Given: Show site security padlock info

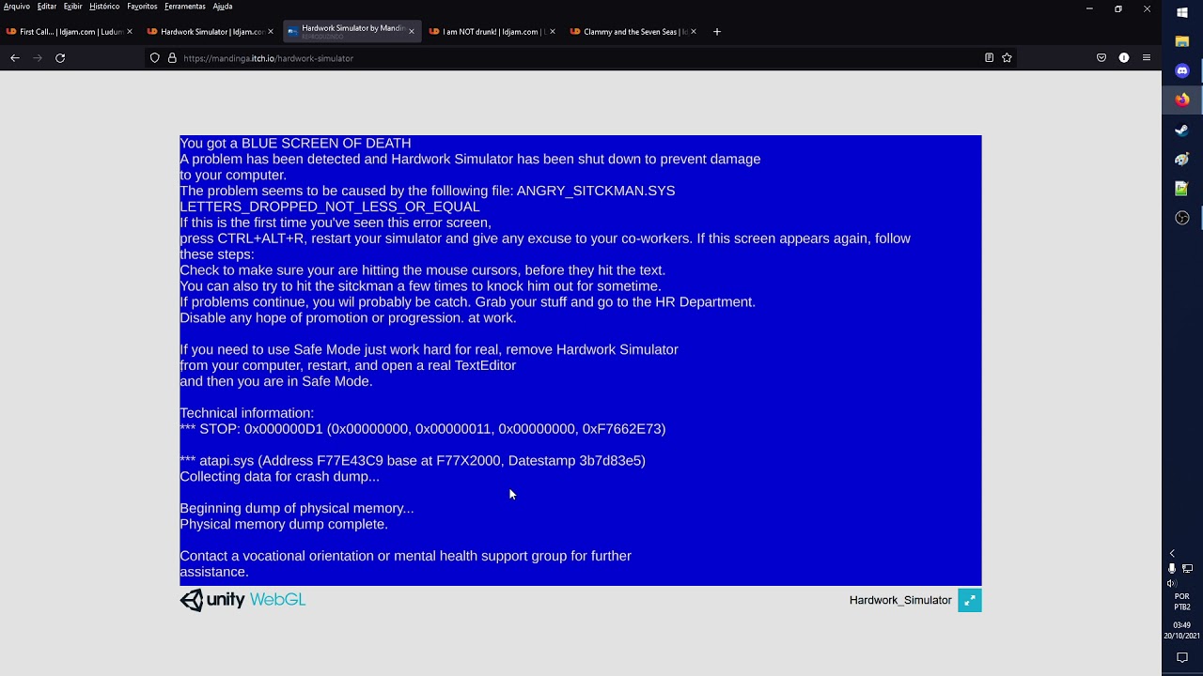Looking at the screenshot, I should coord(172,58).
